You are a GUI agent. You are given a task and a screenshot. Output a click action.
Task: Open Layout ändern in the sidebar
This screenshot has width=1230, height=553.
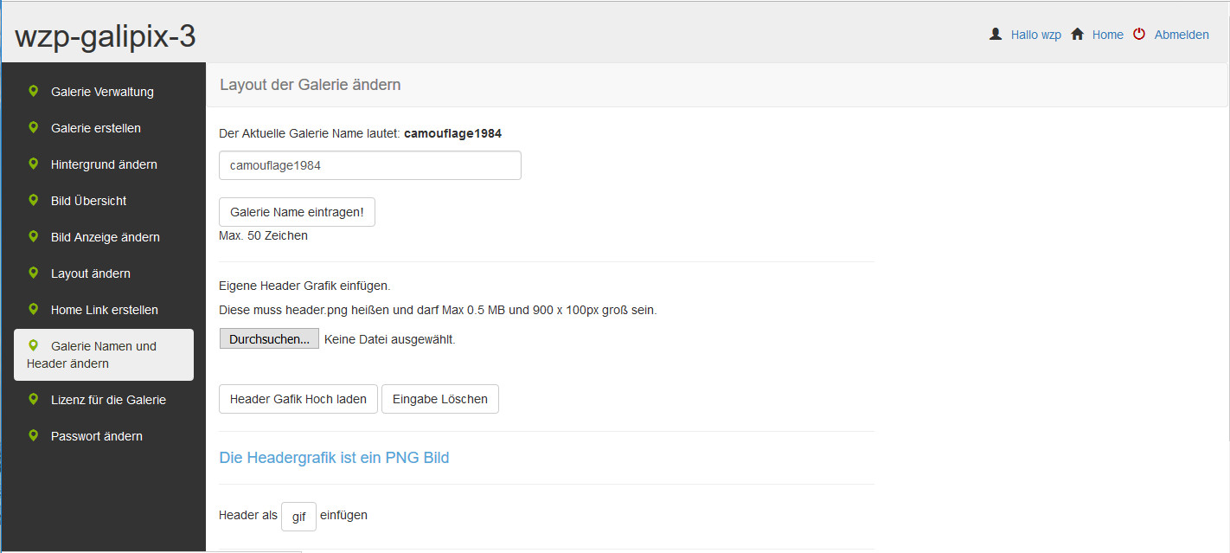(x=90, y=273)
